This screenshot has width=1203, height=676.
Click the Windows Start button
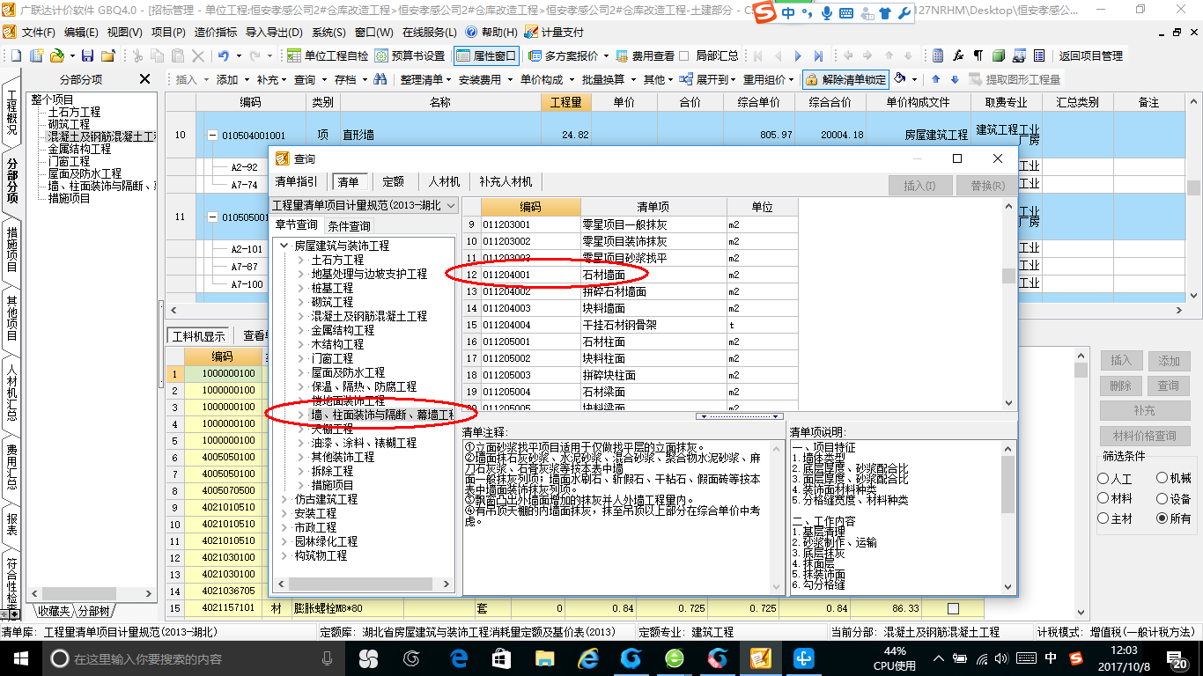(x=20, y=658)
